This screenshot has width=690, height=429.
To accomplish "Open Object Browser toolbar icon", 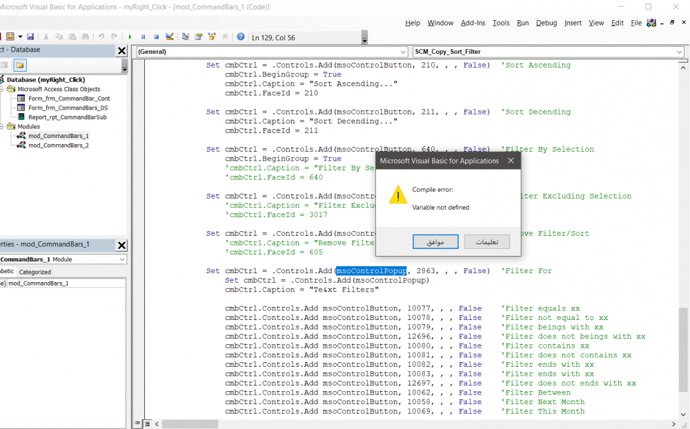I will (x=212, y=37).
